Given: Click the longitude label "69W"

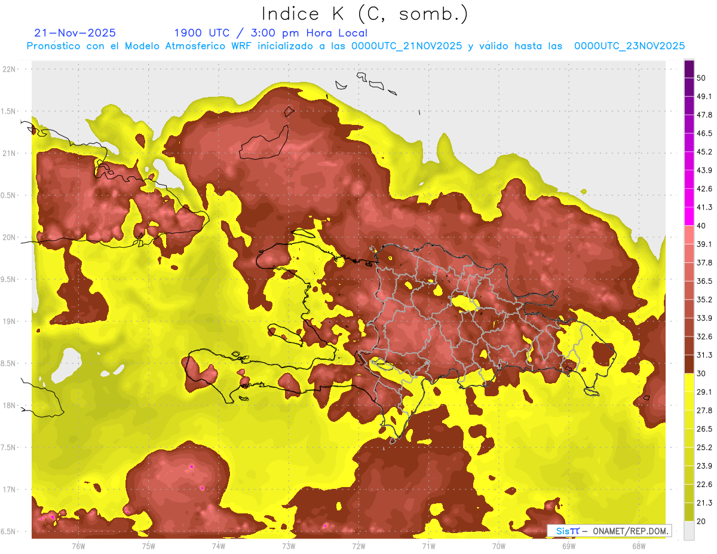Looking at the screenshot, I should pyautogui.click(x=569, y=546).
